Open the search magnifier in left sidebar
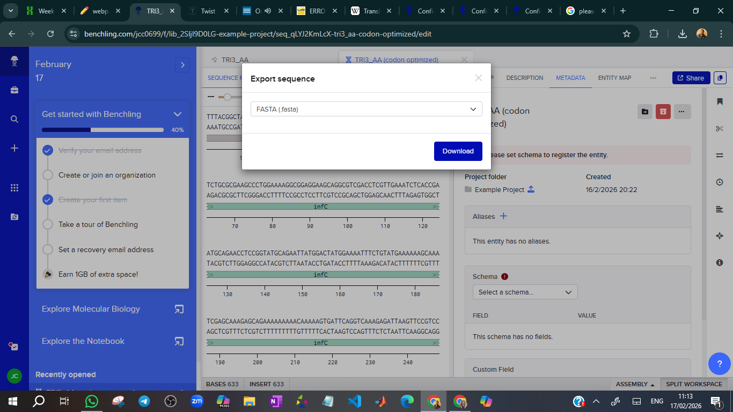733x412 pixels. [x=14, y=119]
